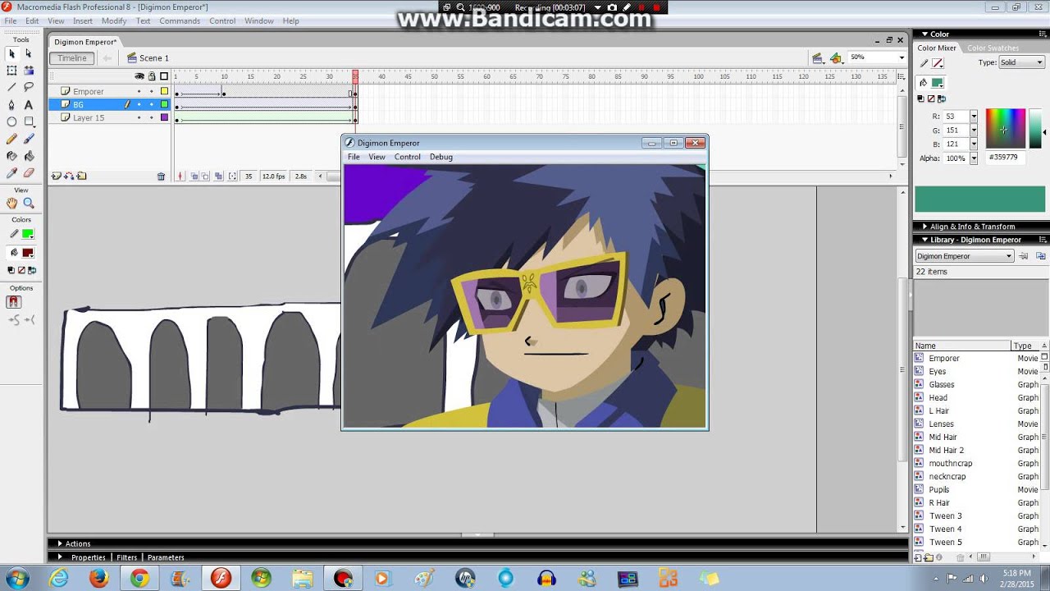Select the Brush tool

[29, 140]
